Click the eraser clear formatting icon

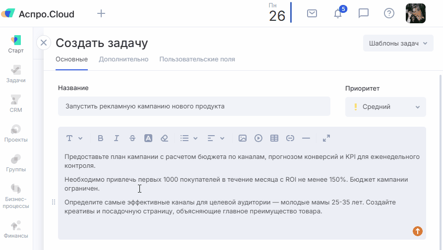click(x=165, y=139)
